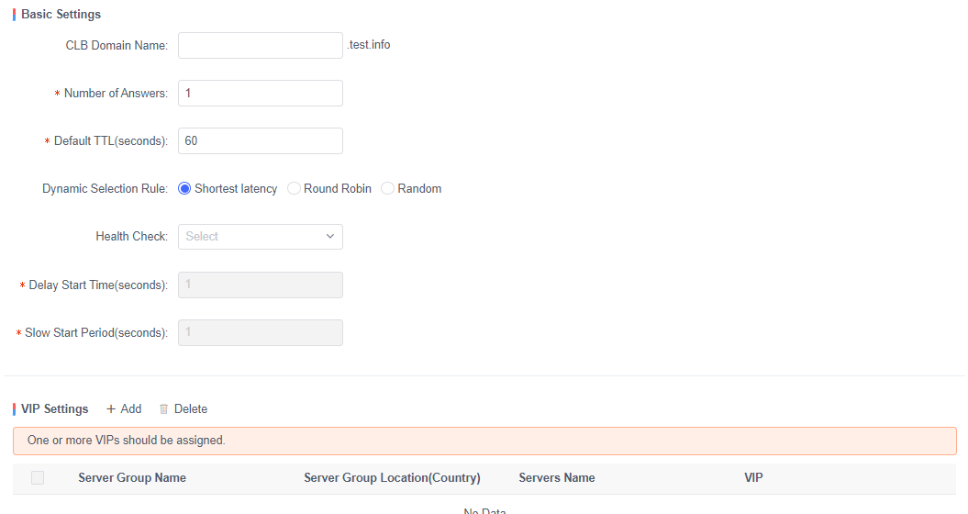
Task: Click the Server Group Name column header
Action: coord(132,477)
